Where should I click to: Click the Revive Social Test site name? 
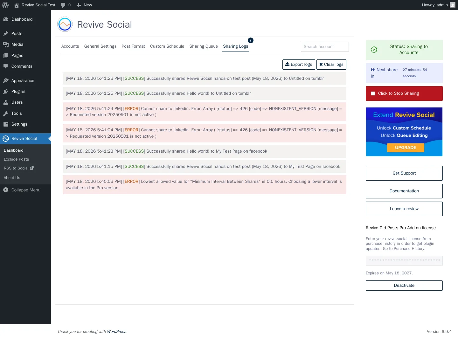(38, 5)
